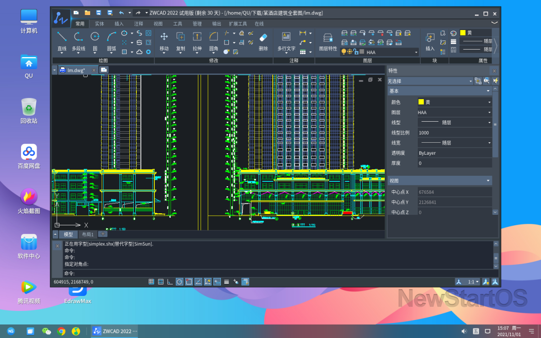The height and width of the screenshot is (338, 541).
Task: Toggle lineweight display in status bar
Action: (226, 282)
